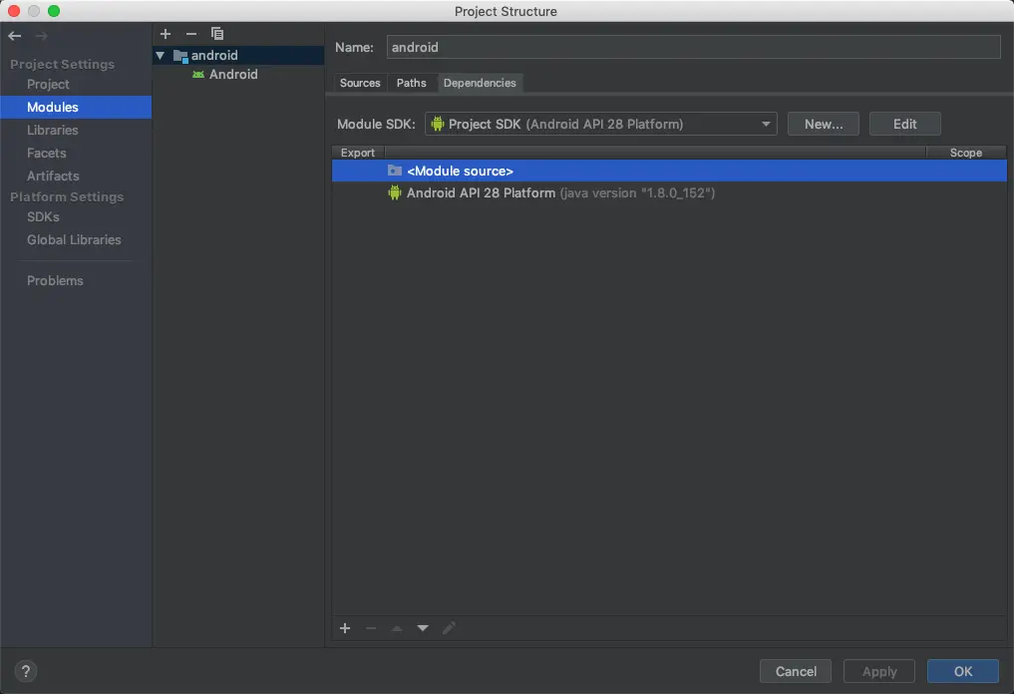Open Project settings section
This screenshot has width=1014, height=694.
48,84
